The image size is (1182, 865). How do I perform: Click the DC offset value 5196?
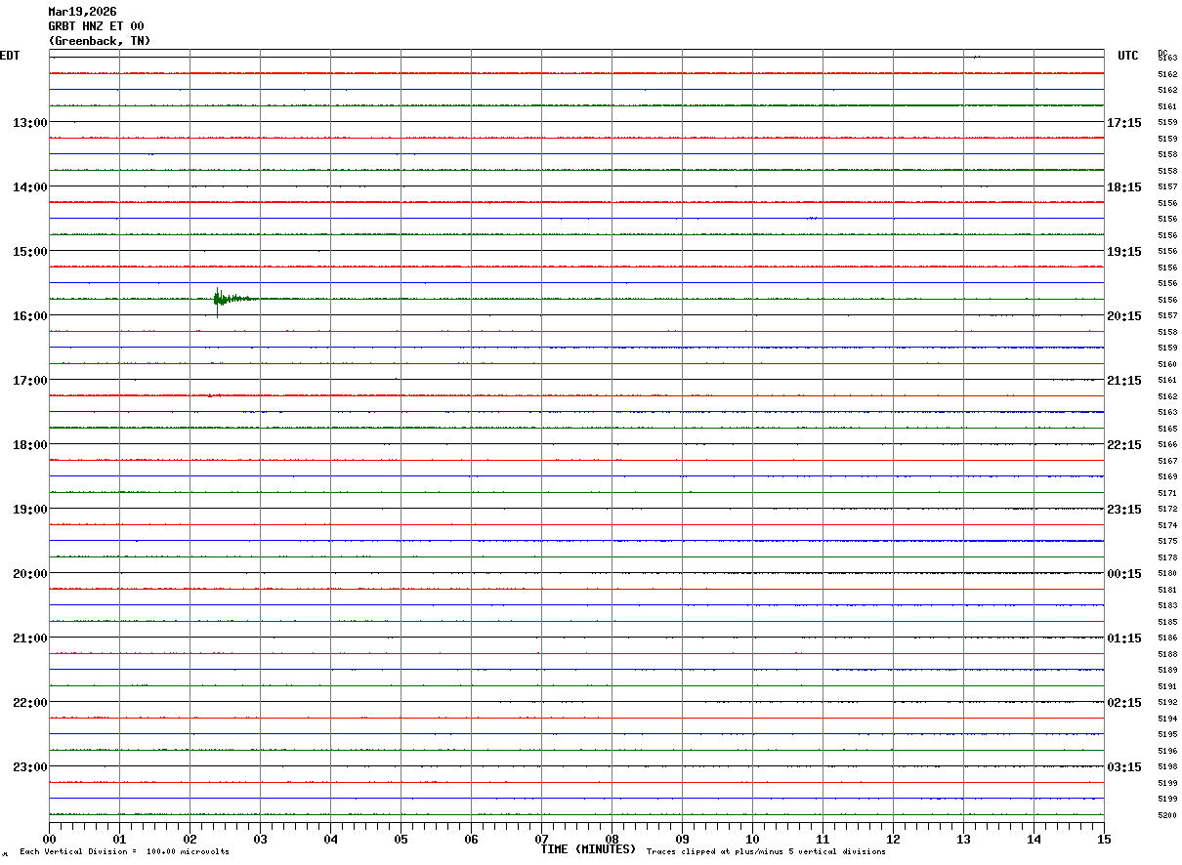(1167, 751)
